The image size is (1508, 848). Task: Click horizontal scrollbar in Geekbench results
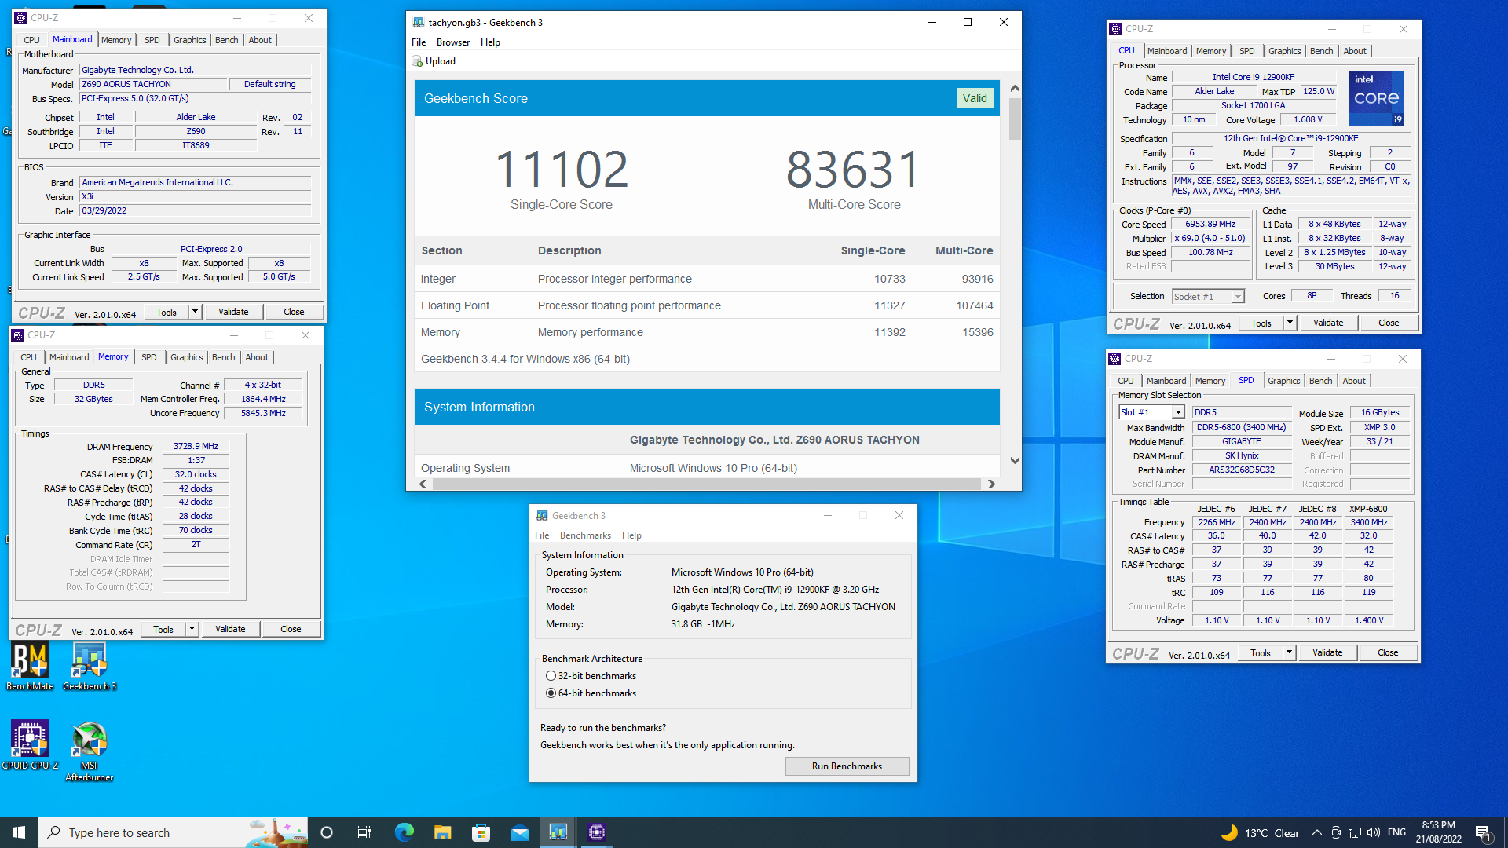tap(706, 484)
